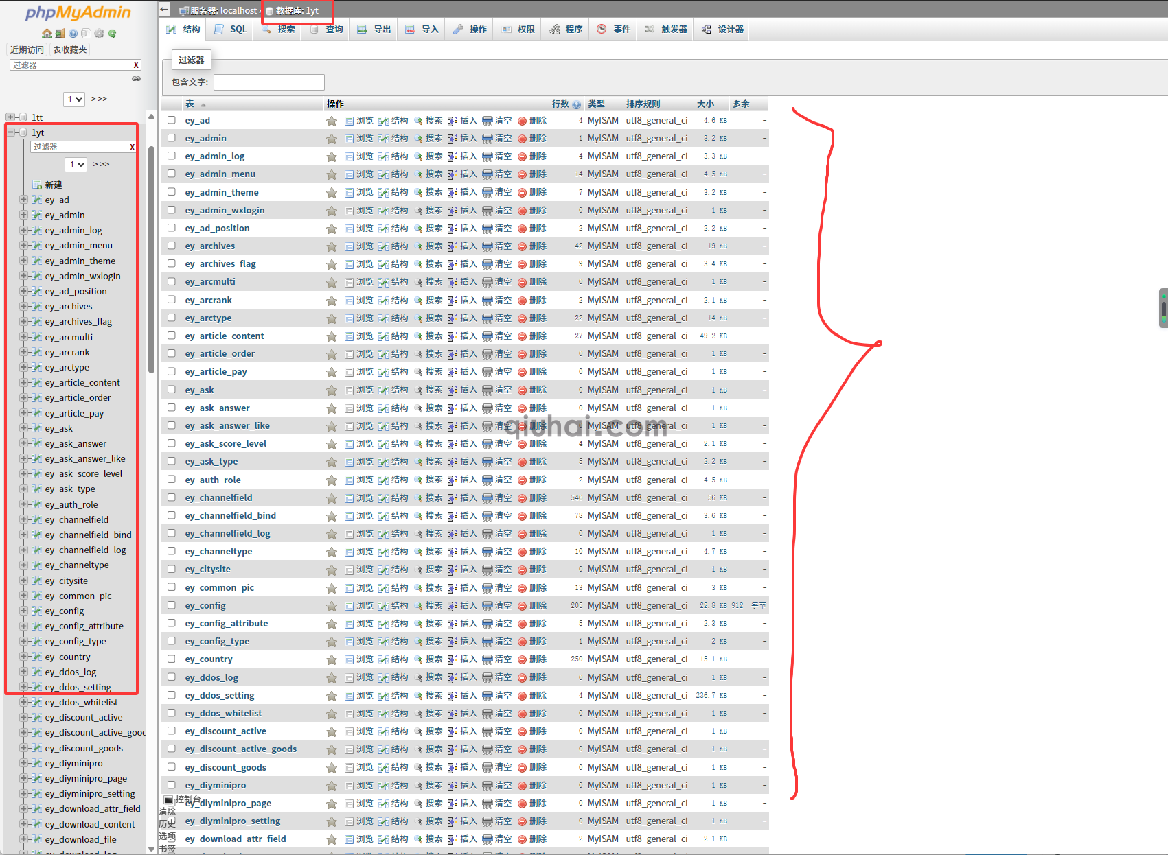The image size is (1168, 855).
Task: Expand the ey_admin tree node
Action: coord(24,215)
